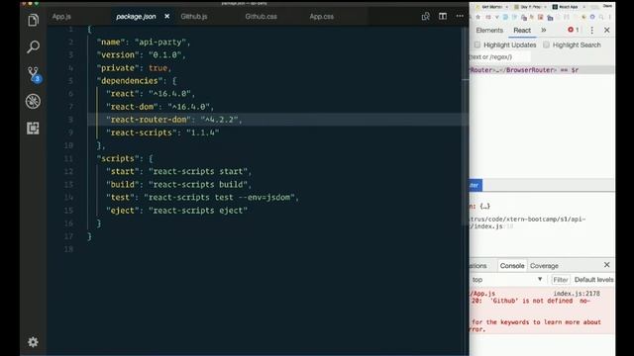Open the top context dropdown

click(x=507, y=279)
